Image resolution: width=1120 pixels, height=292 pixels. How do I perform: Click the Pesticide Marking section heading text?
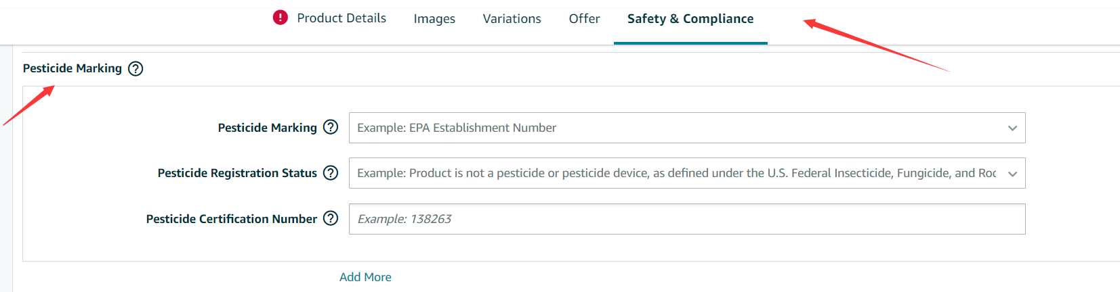click(72, 68)
